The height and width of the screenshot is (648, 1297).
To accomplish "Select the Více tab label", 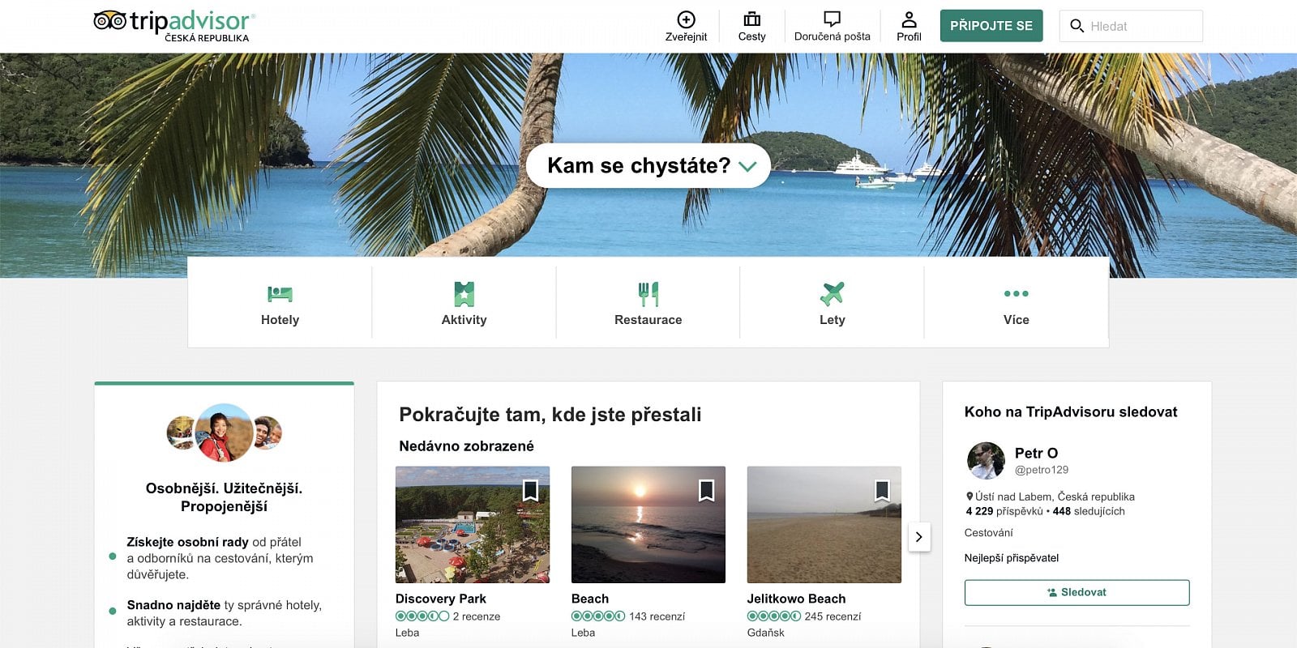I will pyautogui.click(x=1016, y=320).
